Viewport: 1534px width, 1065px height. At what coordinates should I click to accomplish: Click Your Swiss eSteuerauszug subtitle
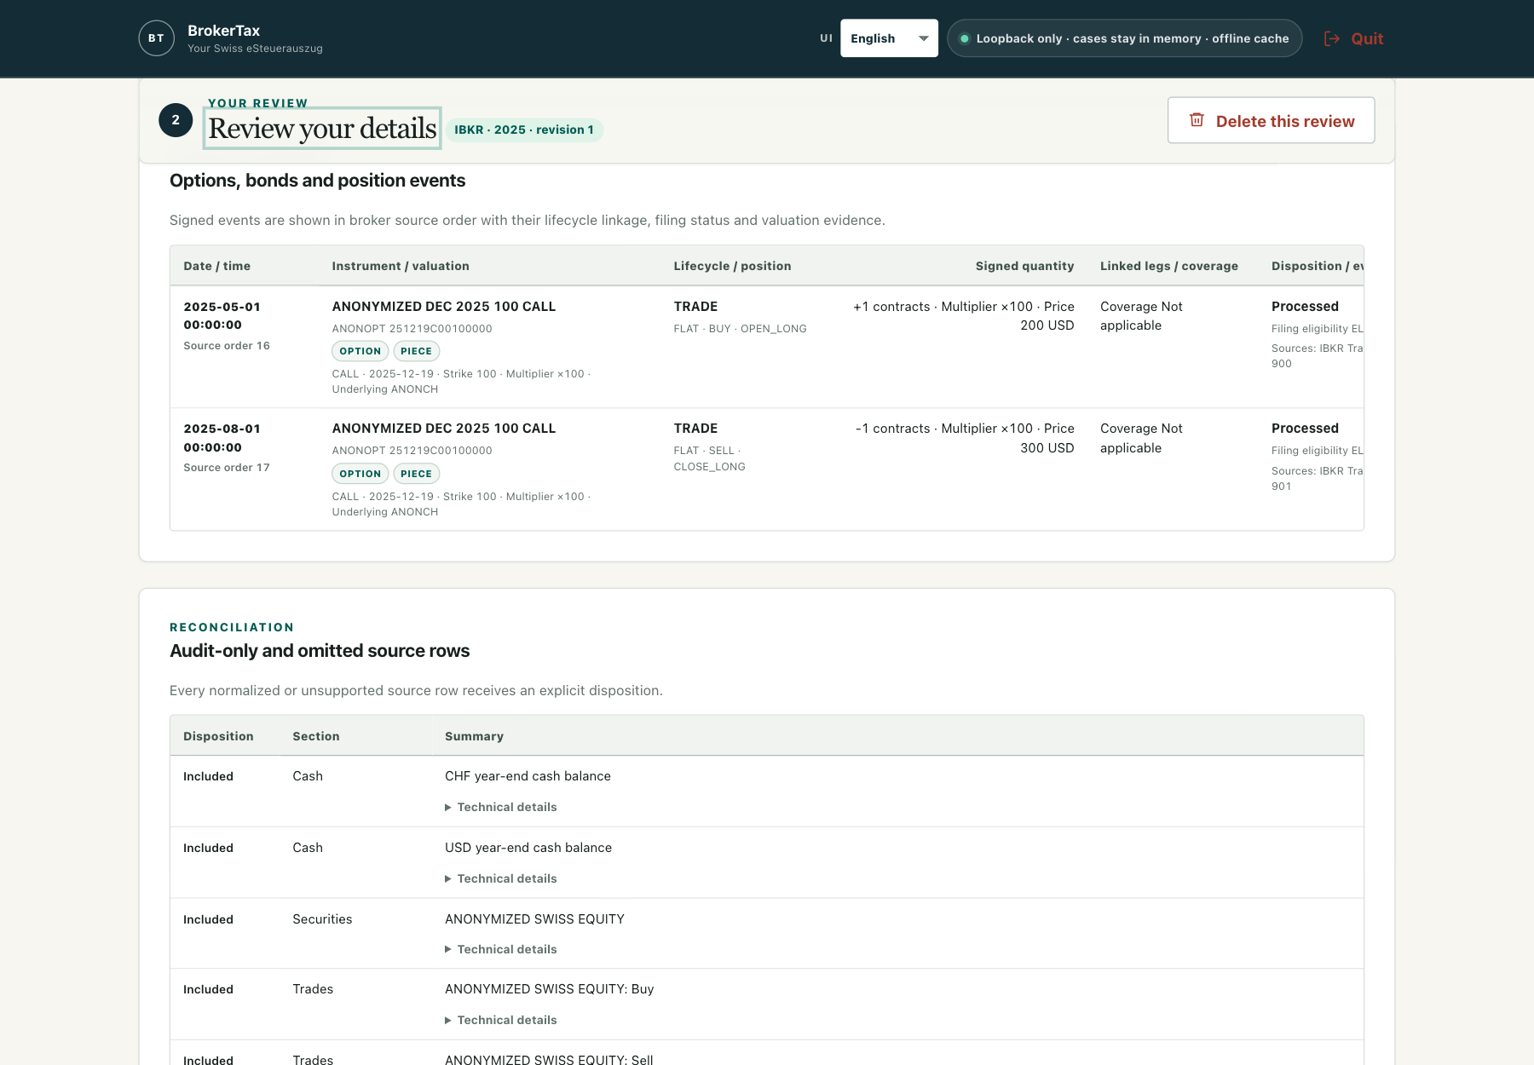[255, 49]
